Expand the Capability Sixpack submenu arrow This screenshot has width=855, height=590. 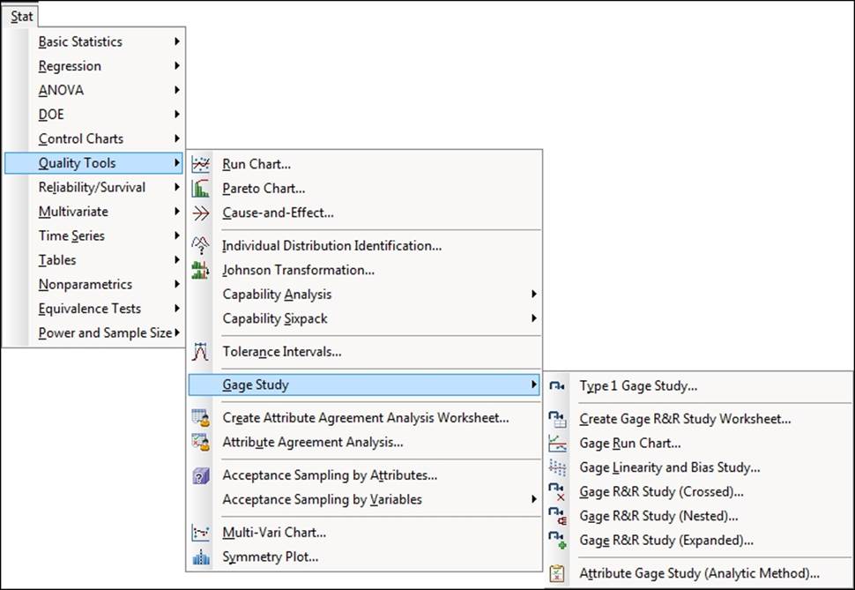[533, 318]
